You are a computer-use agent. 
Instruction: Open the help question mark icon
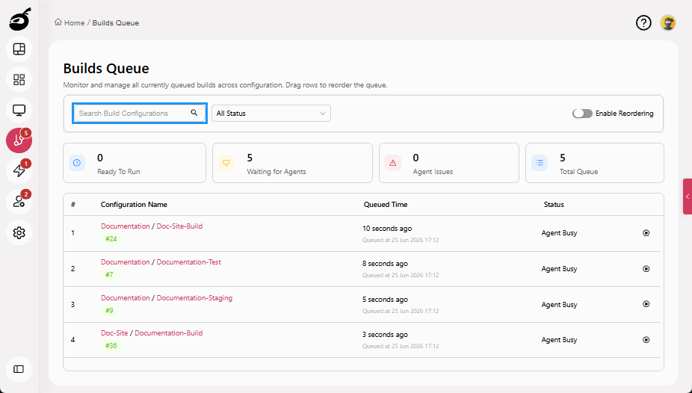pos(643,22)
